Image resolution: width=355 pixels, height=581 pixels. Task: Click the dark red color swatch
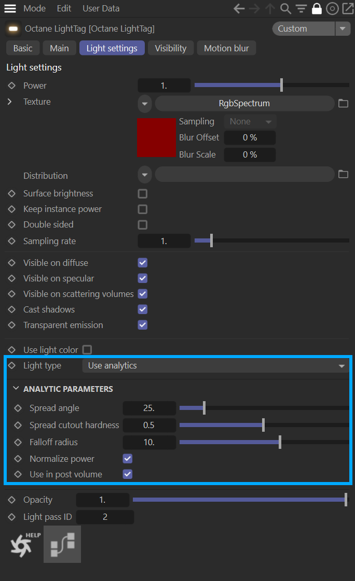[156, 137]
